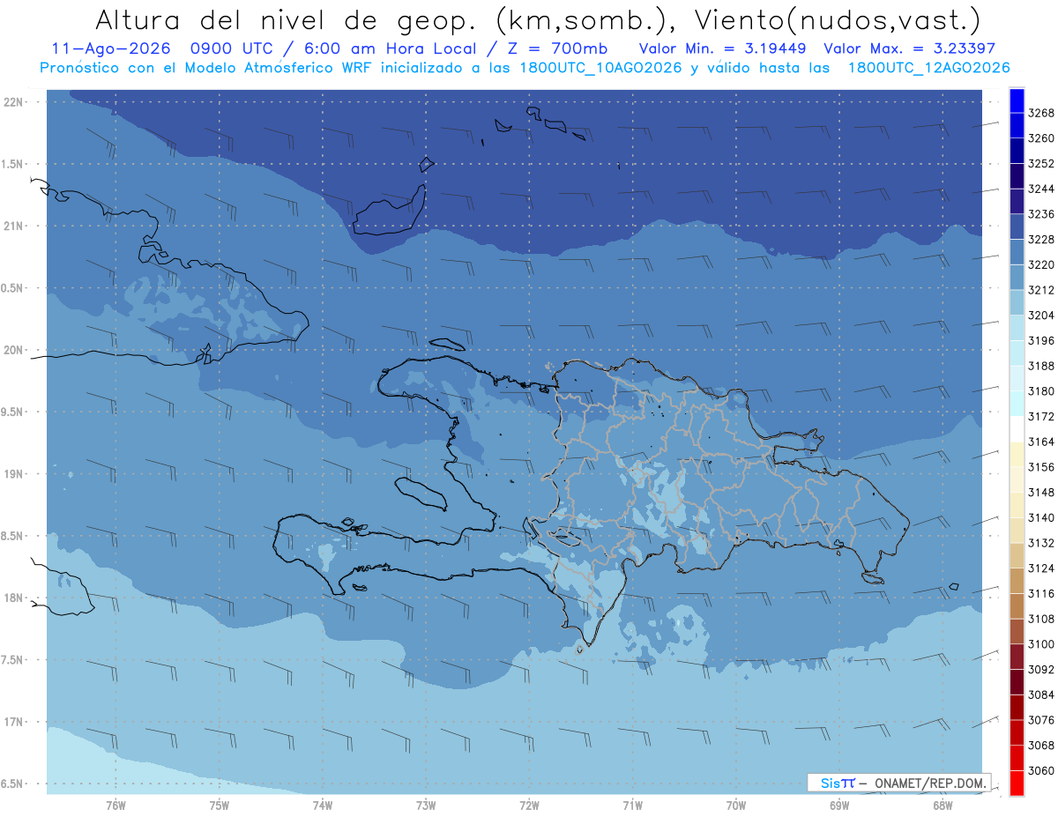Screen dimensions: 1058x817
Task: Click the '3204' legend value
Action: [1040, 316]
